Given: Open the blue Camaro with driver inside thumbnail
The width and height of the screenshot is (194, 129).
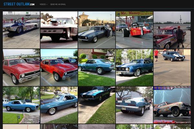Looking at the screenshot, I should click(x=59, y=105).
